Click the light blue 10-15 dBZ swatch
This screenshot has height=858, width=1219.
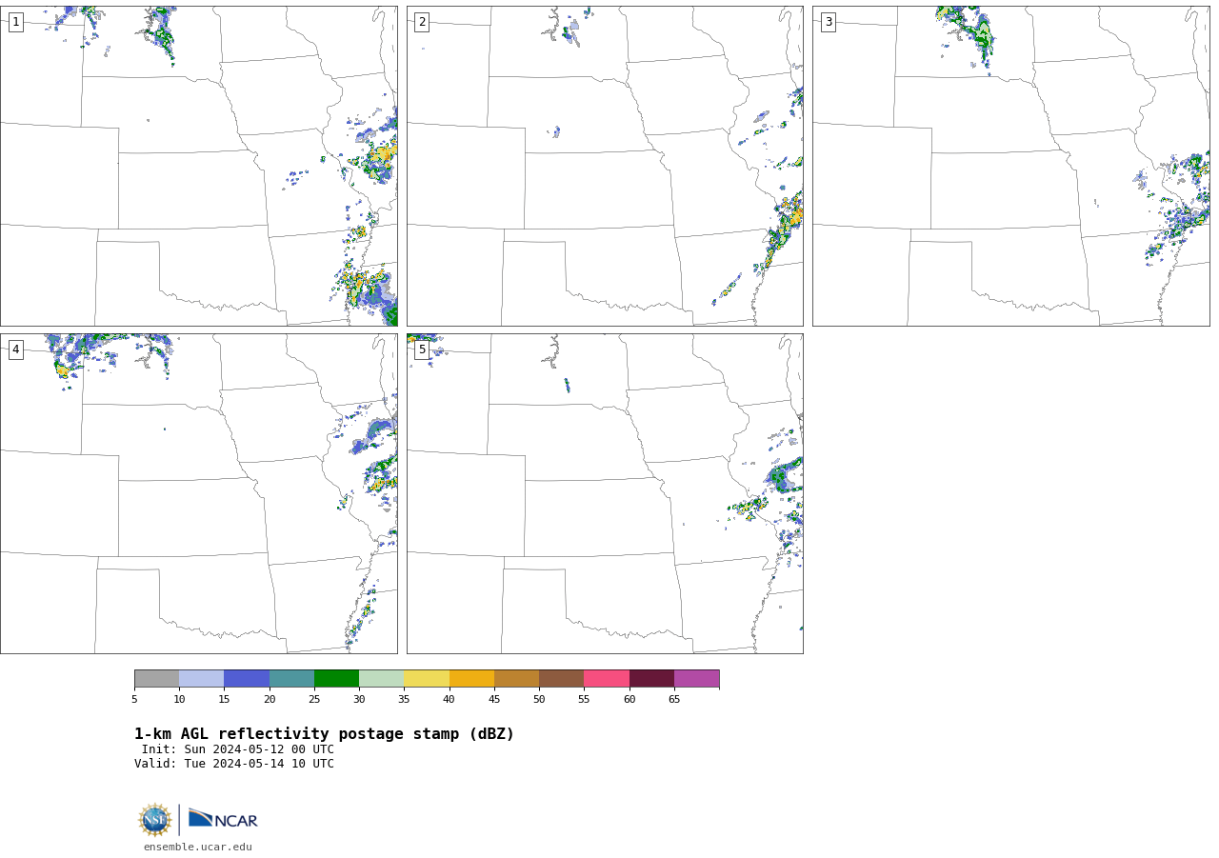coord(202,679)
